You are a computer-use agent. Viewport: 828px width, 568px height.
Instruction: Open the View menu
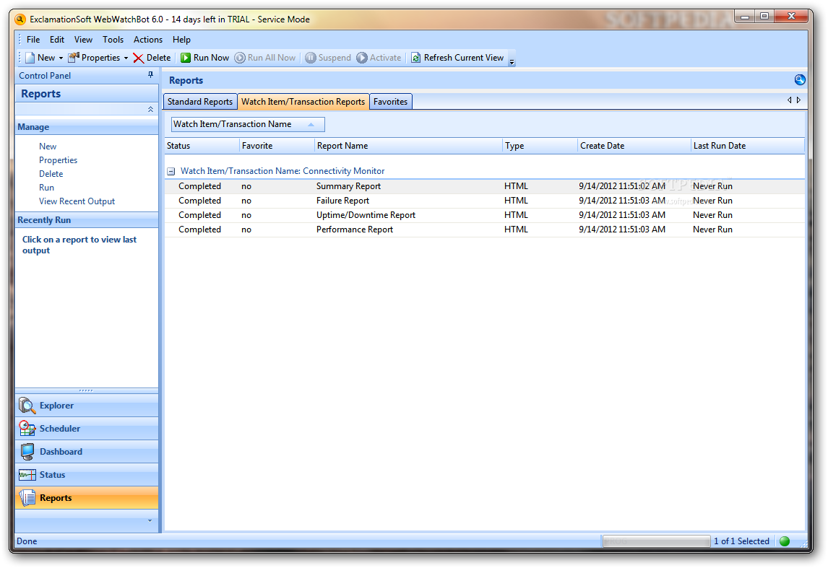coord(83,40)
